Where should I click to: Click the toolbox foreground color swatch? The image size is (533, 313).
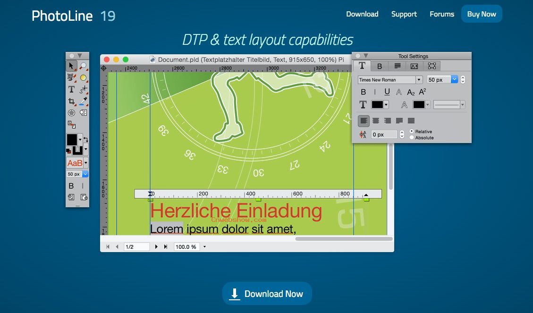coord(72,139)
